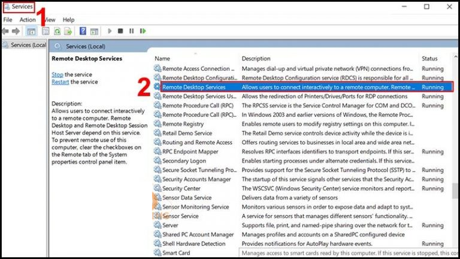Click the description of Remote Registry service
The height and width of the screenshot is (259, 460).
pos(328,124)
